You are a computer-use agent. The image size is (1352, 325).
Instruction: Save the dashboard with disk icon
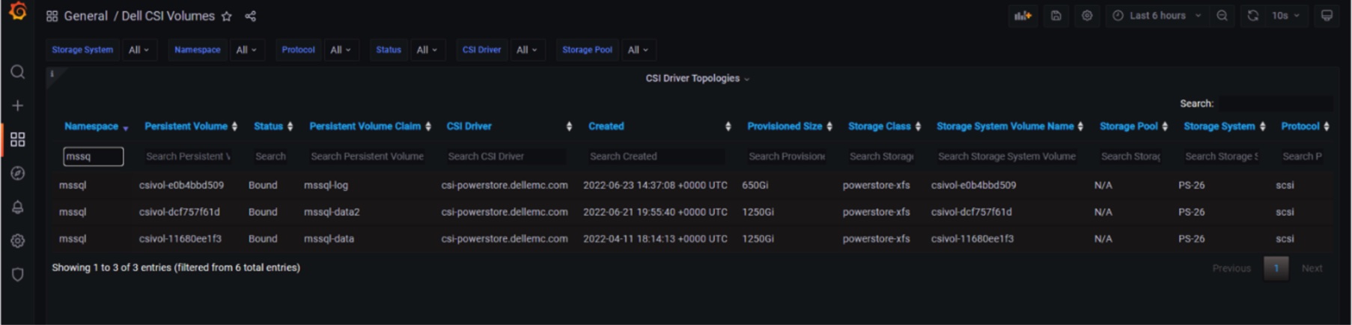(1056, 16)
